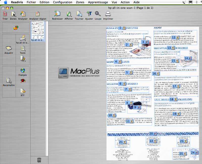Click the Reconnaître button
Viewport: 202px width, 164px height.
pyautogui.click(x=9, y=82)
